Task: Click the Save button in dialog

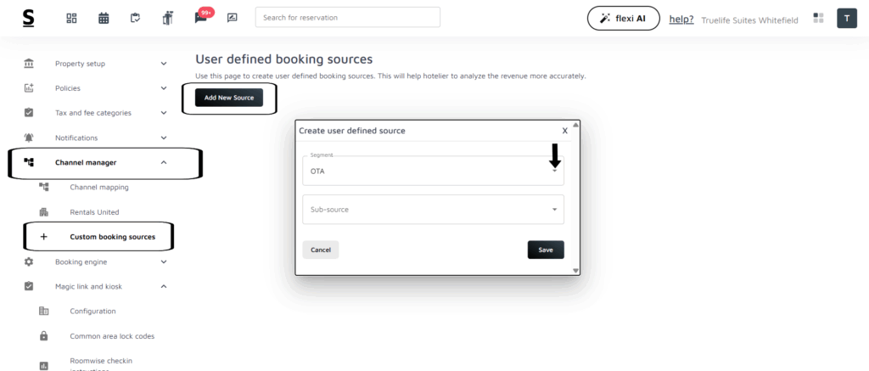Action: click(545, 250)
